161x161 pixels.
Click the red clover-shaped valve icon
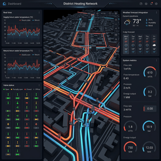pos(36,124)
